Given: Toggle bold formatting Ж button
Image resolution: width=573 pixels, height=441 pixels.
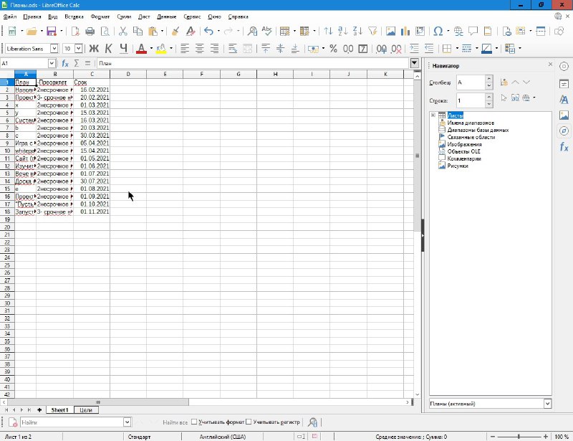Looking at the screenshot, I should (x=92, y=49).
